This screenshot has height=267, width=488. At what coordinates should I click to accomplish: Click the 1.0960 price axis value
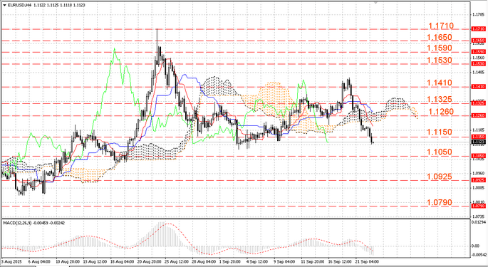click(x=478, y=173)
